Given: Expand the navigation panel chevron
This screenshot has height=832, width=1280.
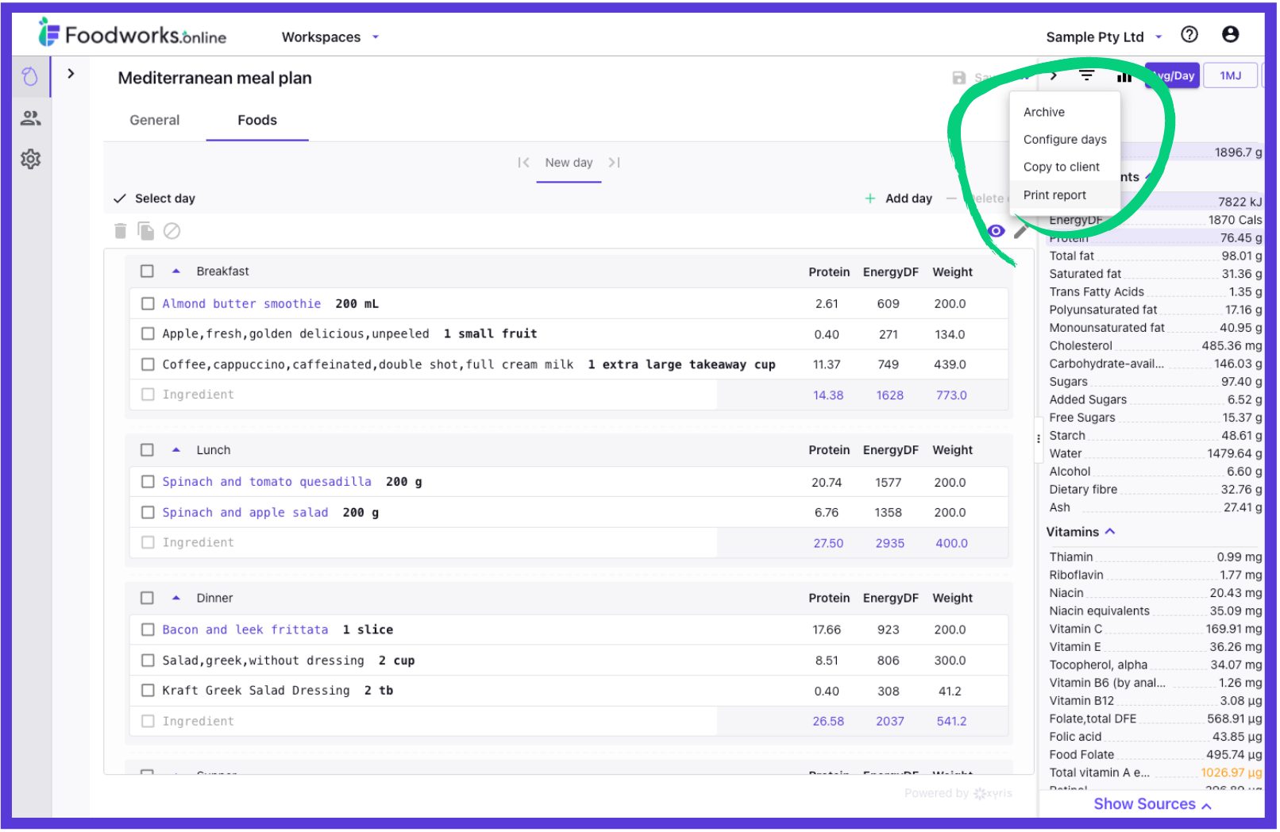Looking at the screenshot, I should [71, 74].
